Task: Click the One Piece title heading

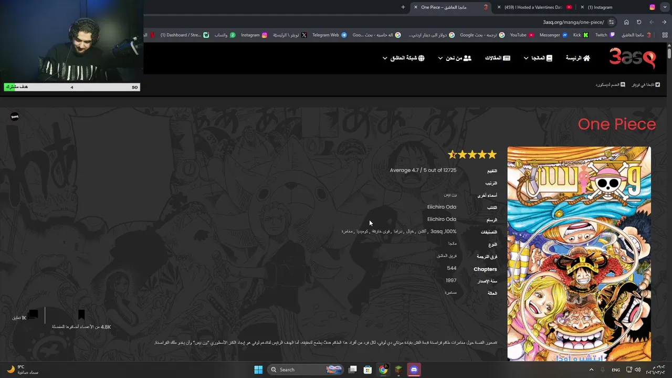Action: pos(617,124)
